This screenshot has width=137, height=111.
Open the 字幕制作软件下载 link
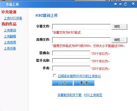[69, 95]
